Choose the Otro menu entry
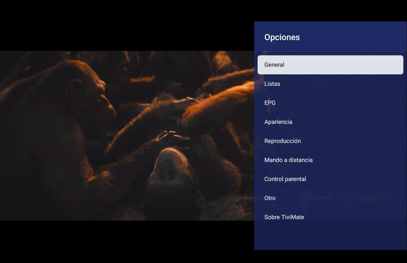Screen dimensions: 407x263 pyautogui.click(x=330, y=198)
